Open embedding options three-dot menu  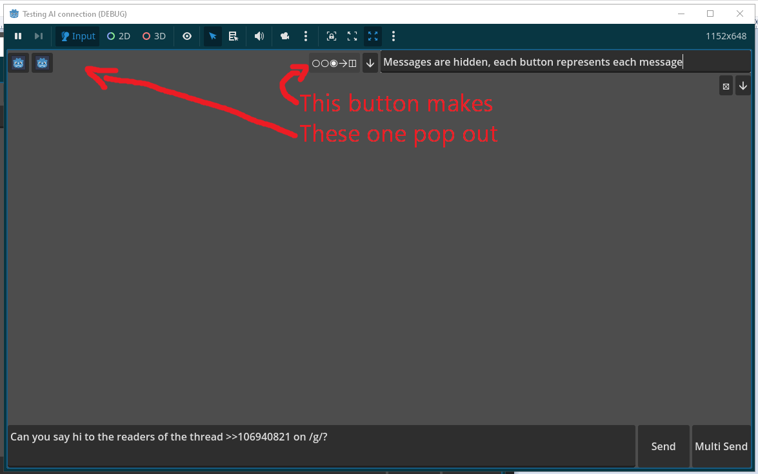(x=394, y=36)
